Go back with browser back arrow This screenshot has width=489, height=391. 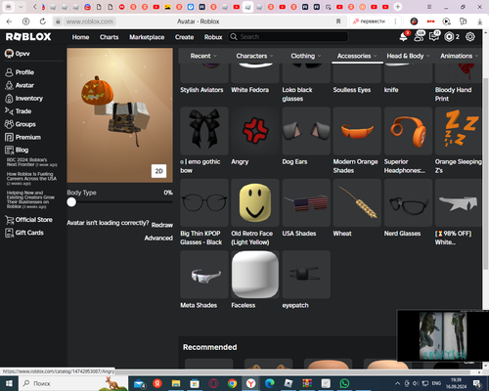coord(9,22)
